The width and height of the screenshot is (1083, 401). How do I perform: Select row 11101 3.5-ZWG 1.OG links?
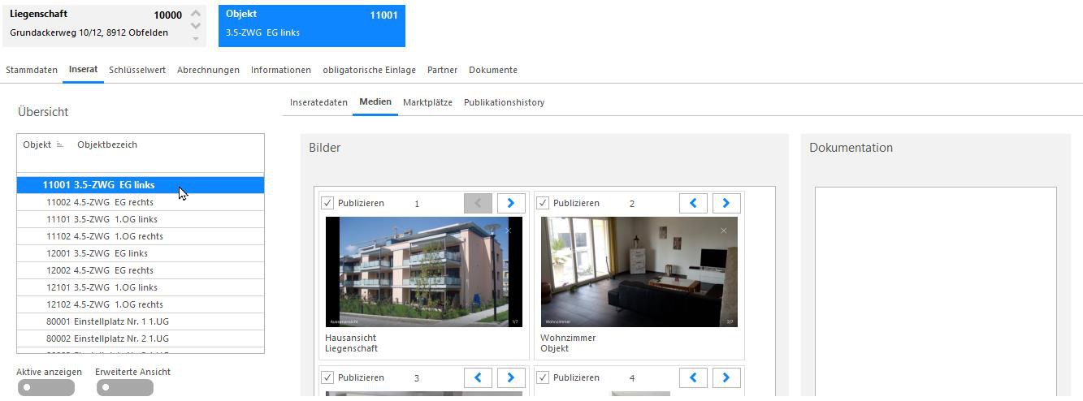141,219
